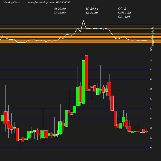161x161 pixels.
Task: Click the 57 label on candlestick price axis
Action: coord(151,70)
